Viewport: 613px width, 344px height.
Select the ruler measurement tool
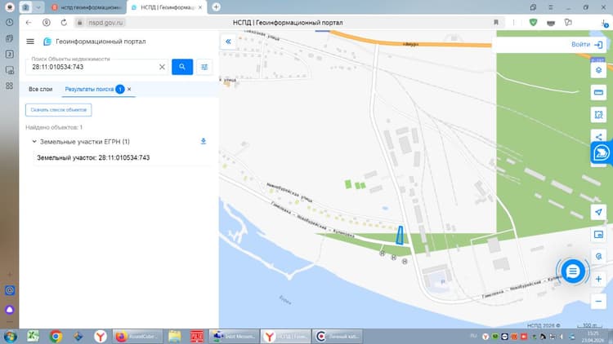tap(598, 92)
